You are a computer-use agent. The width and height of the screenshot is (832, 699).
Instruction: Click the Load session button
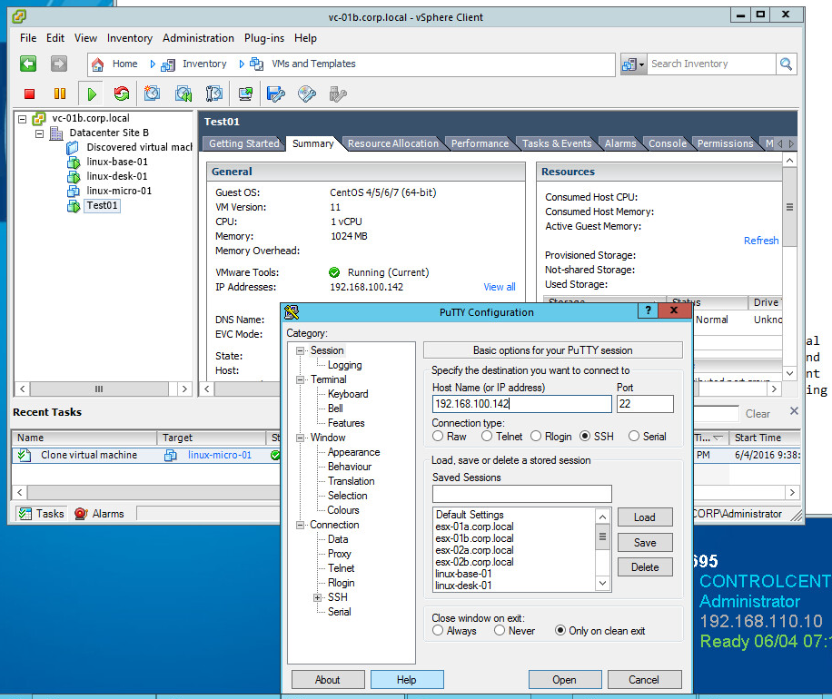pos(645,517)
